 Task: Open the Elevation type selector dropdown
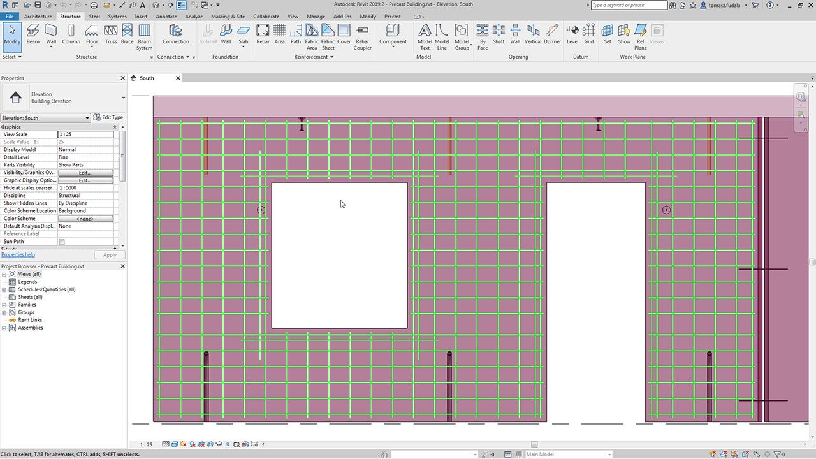pos(123,98)
